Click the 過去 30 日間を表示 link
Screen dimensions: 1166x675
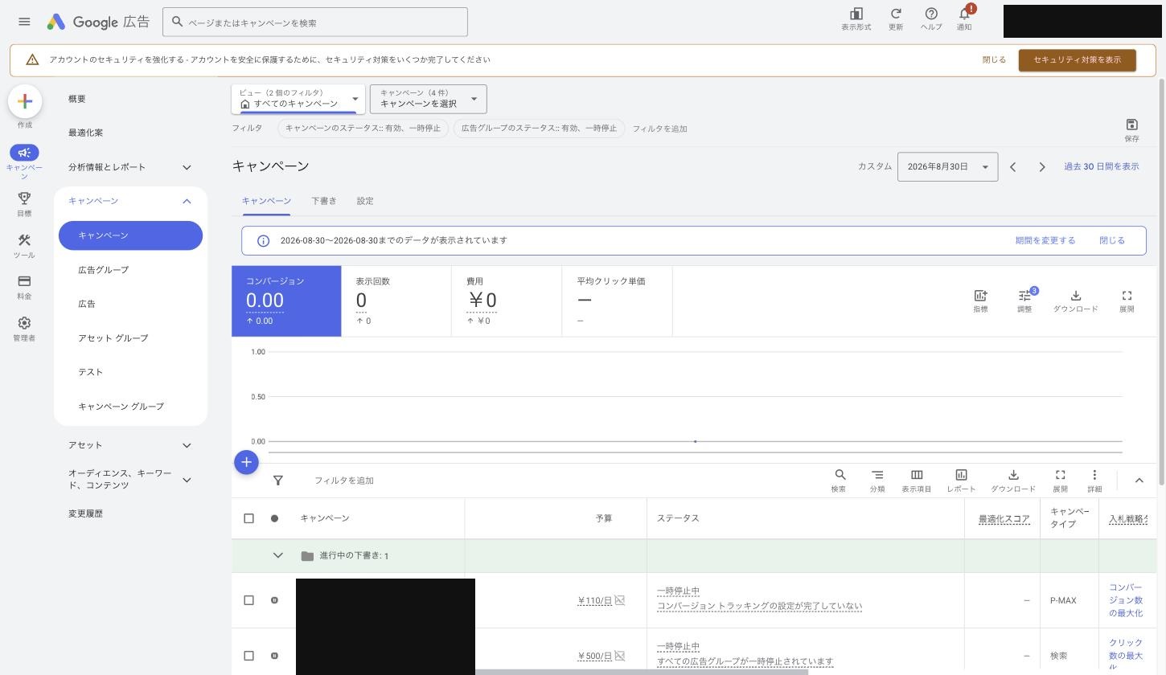pyautogui.click(x=1102, y=166)
